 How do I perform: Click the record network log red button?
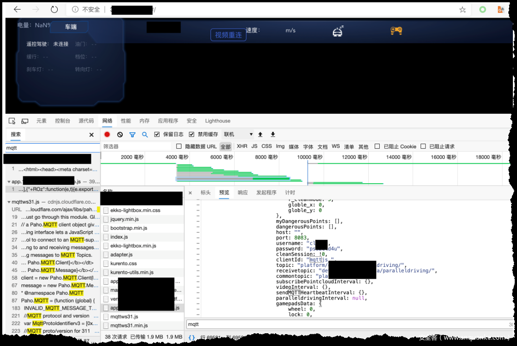click(107, 135)
